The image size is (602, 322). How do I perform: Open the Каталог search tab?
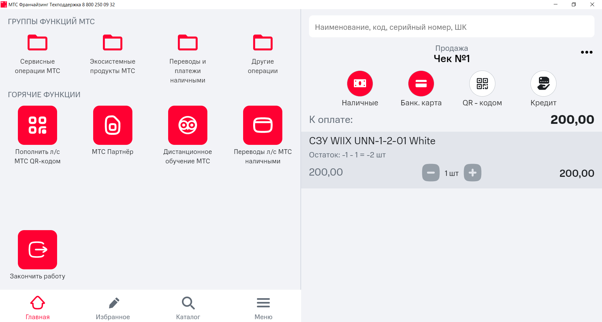pos(188,308)
